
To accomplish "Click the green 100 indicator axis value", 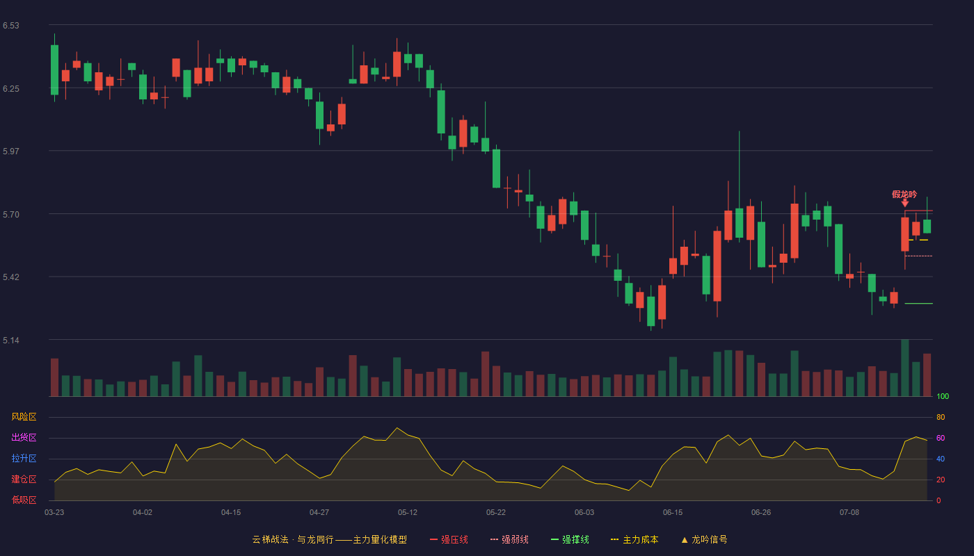I will click(943, 397).
